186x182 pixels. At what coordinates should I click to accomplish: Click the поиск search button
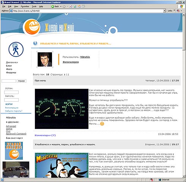click(22, 81)
